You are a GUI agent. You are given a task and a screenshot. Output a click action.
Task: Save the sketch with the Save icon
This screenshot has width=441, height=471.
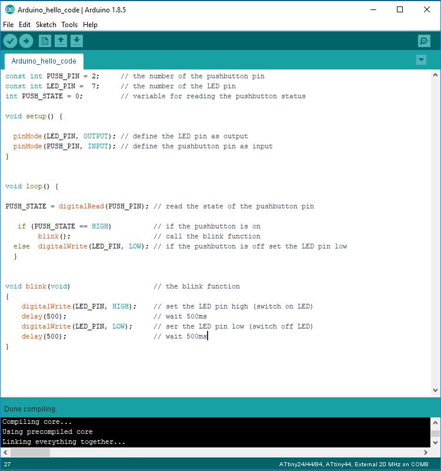tap(76, 41)
